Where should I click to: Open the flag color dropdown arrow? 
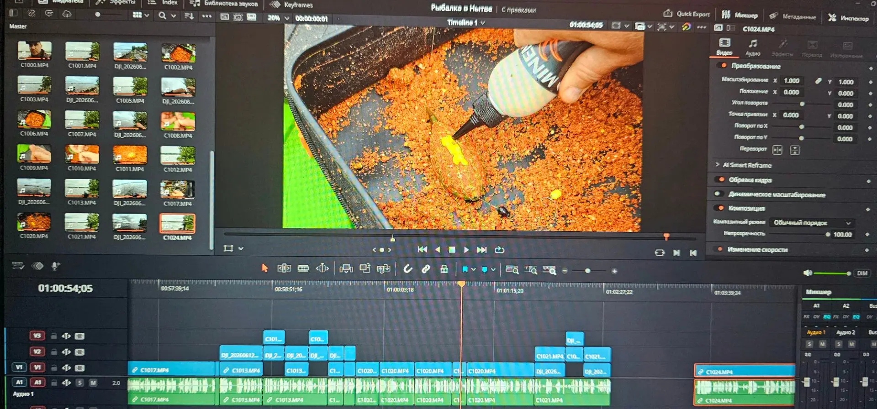[474, 270]
